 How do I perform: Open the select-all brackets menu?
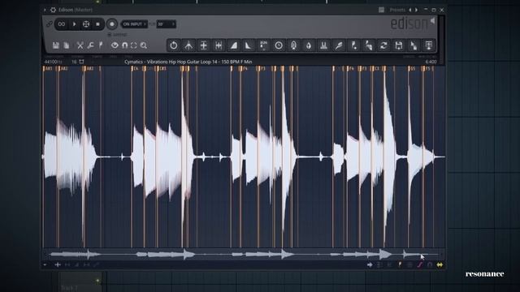click(x=133, y=45)
